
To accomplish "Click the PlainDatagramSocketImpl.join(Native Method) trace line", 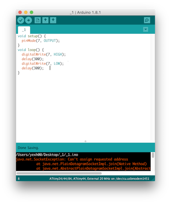I will tap(91, 164).
